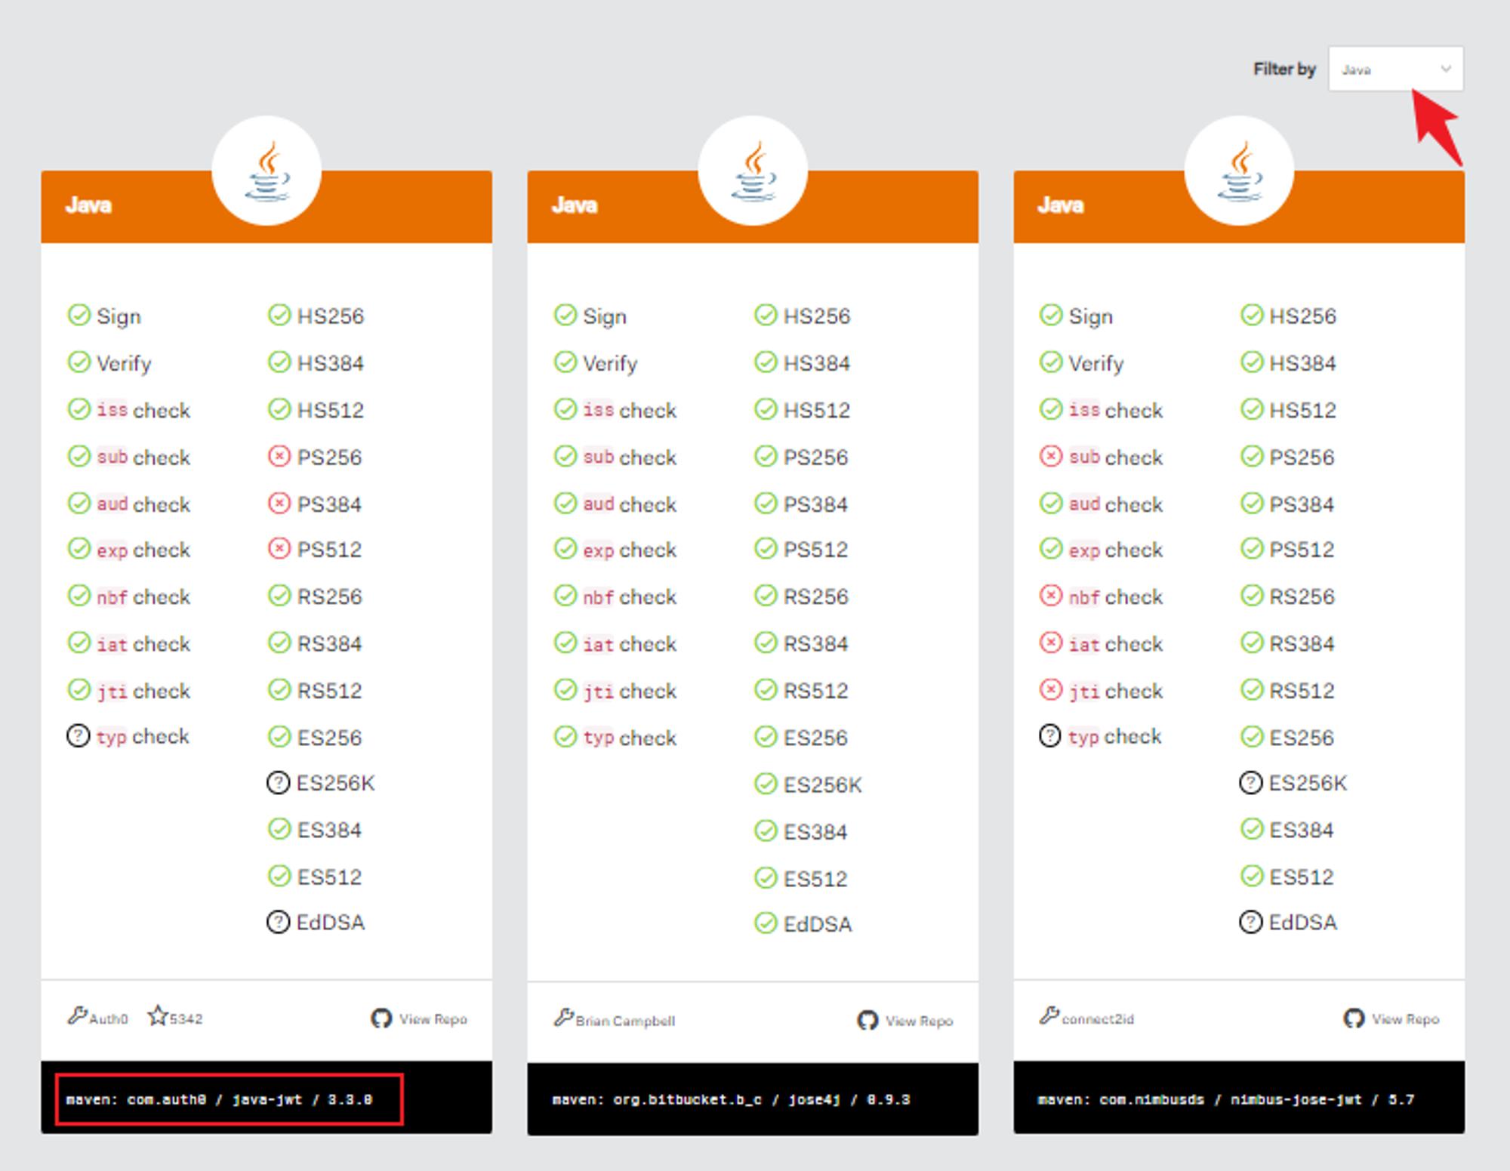Open View Repo link on Auth0 card

click(x=433, y=1019)
